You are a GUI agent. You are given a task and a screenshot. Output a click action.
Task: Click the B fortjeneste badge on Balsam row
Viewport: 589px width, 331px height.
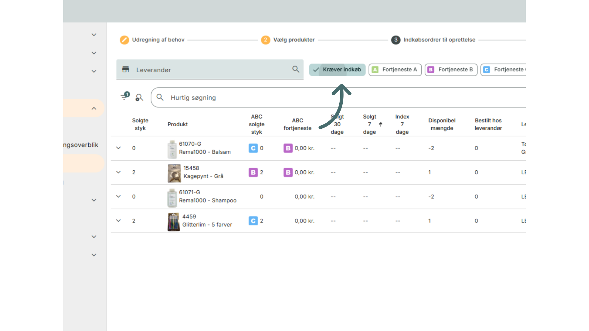pos(288,148)
